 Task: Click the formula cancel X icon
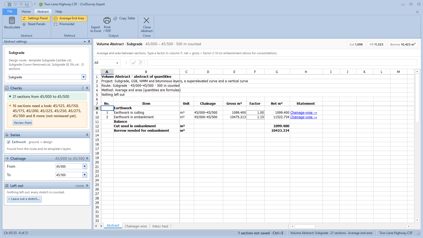(x=141, y=62)
